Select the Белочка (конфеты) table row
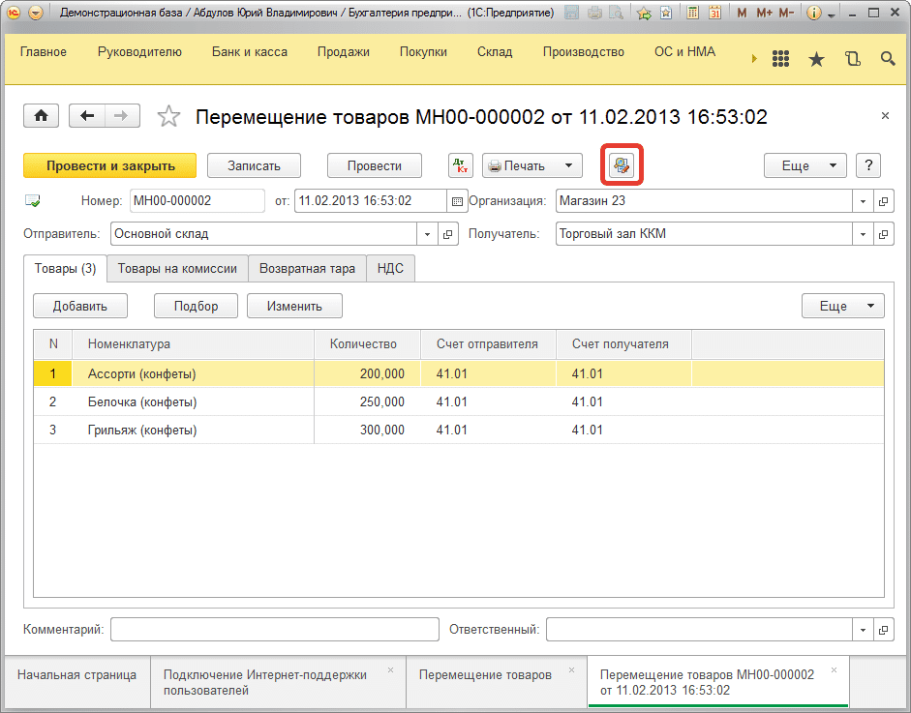The height and width of the screenshot is (713, 911). pyautogui.click(x=142, y=401)
